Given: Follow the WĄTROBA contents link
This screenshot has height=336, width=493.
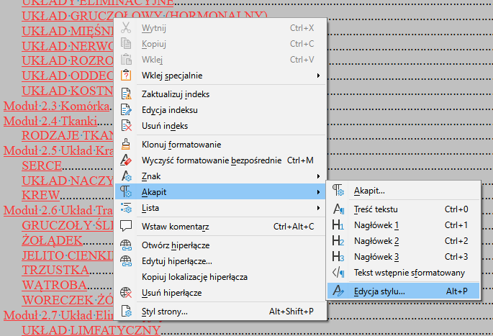Looking at the screenshot, I should click(x=54, y=285).
